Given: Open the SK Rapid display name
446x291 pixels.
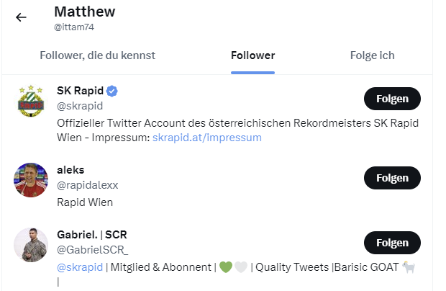Looking at the screenshot, I should click(x=80, y=91).
